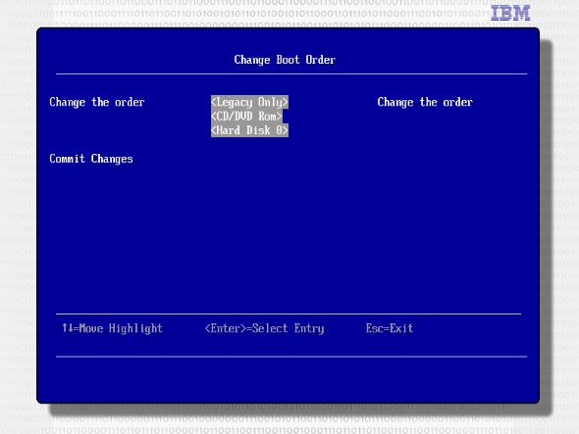Click the Change Boot Order title

[x=285, y=60]
